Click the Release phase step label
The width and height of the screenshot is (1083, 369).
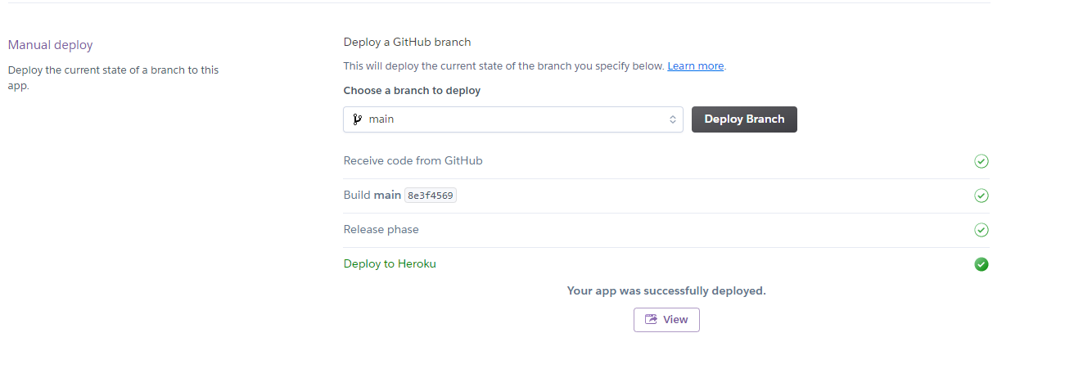pyautogui.click(x=381, y=230)
